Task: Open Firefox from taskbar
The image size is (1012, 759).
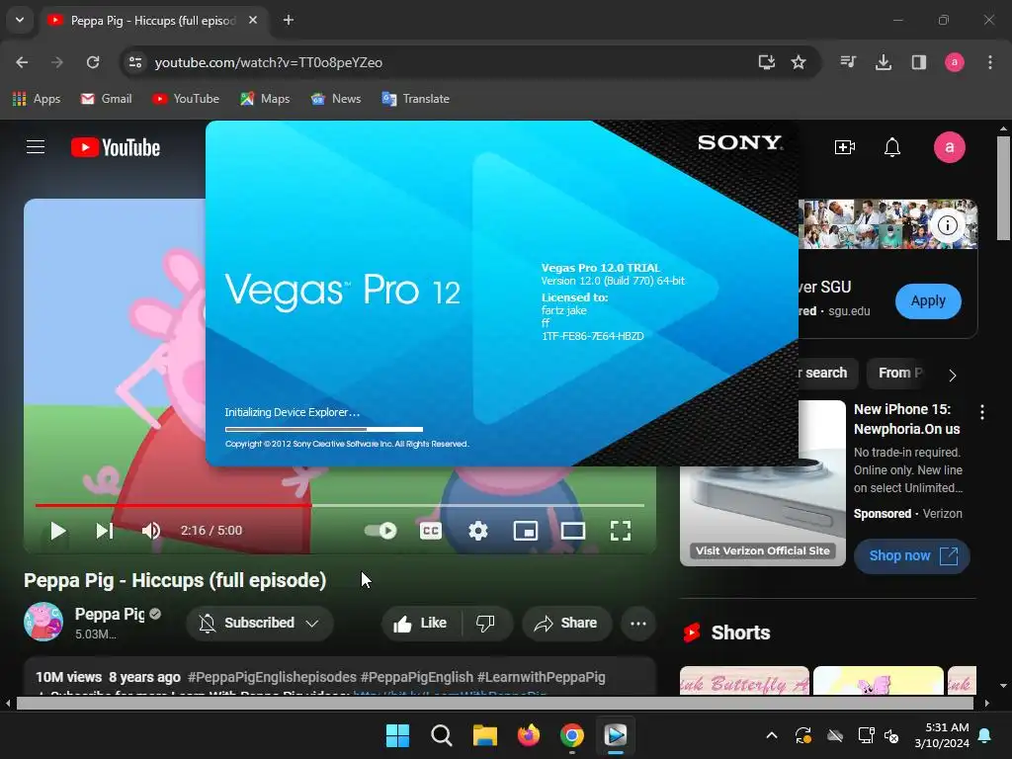Action: pyautogui.click(x=529, y=735)
